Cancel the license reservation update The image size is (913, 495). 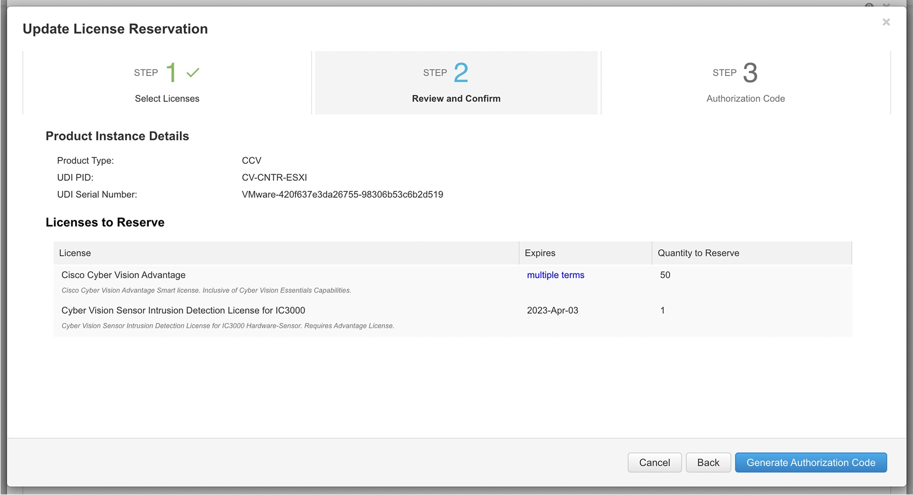click(655, 463)
